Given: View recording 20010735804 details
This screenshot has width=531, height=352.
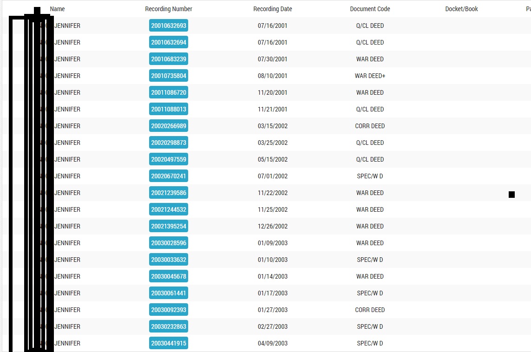Looking at the screenshot, I should click(x=168, y=76).
